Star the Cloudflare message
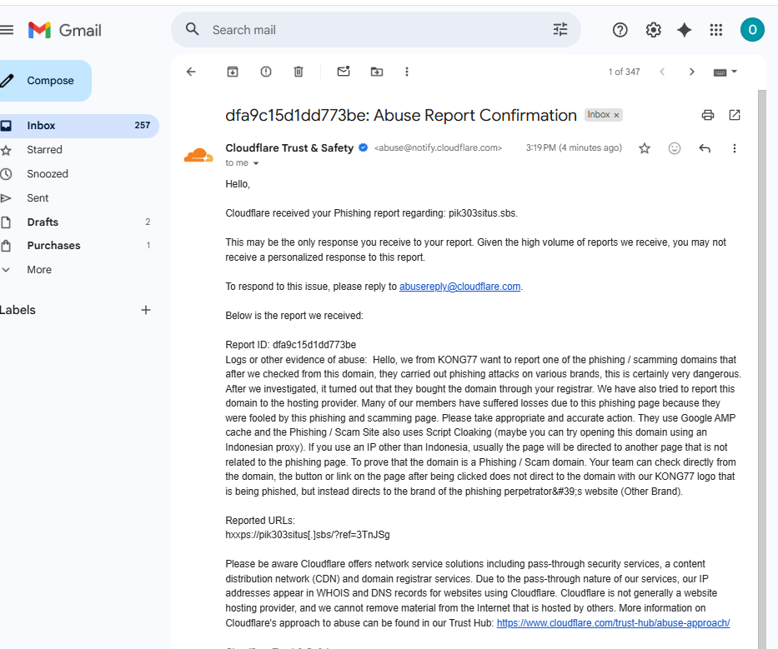This screenshot has width=778, height=649. pyautogui.click(x=644, y=148)
